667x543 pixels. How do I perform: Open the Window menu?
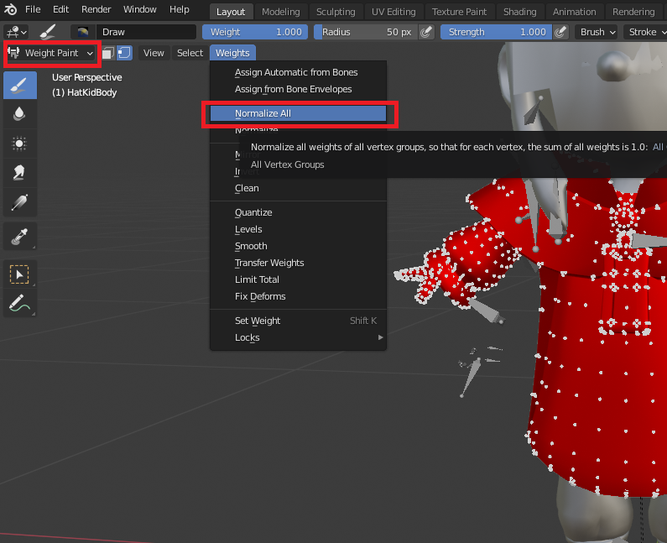pyautogui.click(x=140, y=9)
